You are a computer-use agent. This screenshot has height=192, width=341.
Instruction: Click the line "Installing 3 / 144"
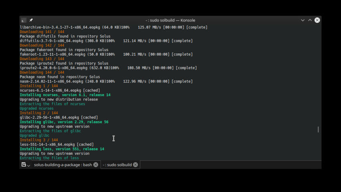(x=39, y=140)
